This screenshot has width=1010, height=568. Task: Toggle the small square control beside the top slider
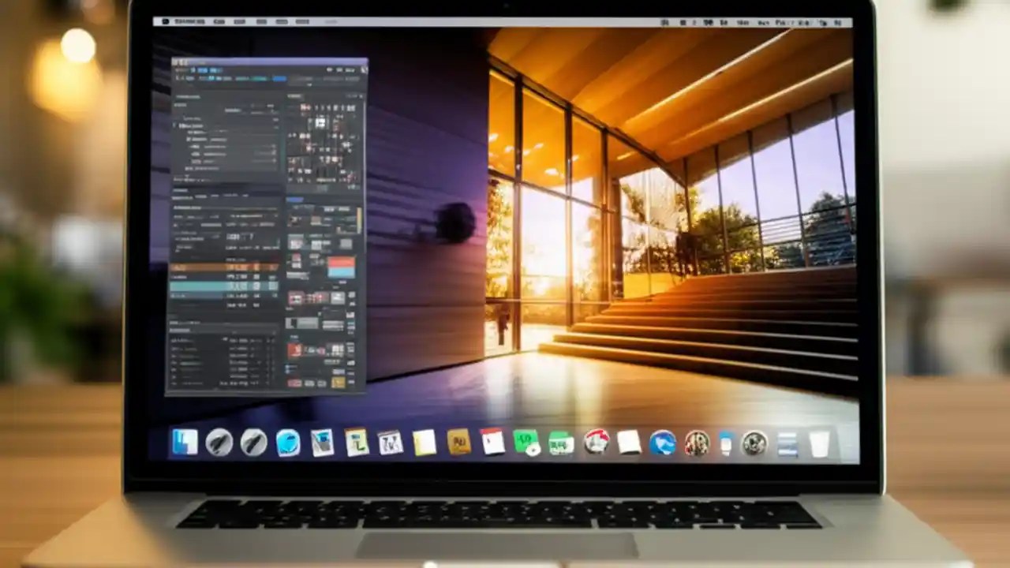(x=274, y=146)
